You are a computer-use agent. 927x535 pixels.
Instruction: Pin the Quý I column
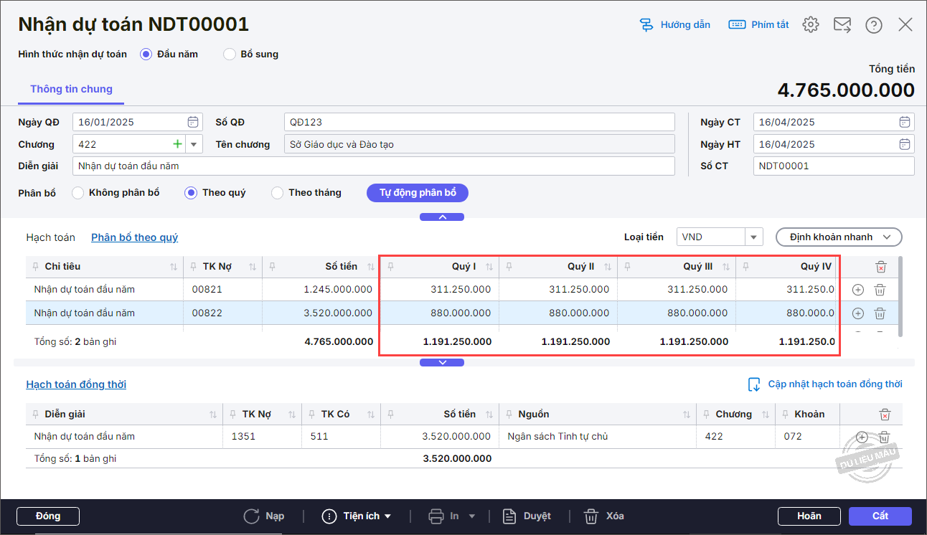(390, 267)
